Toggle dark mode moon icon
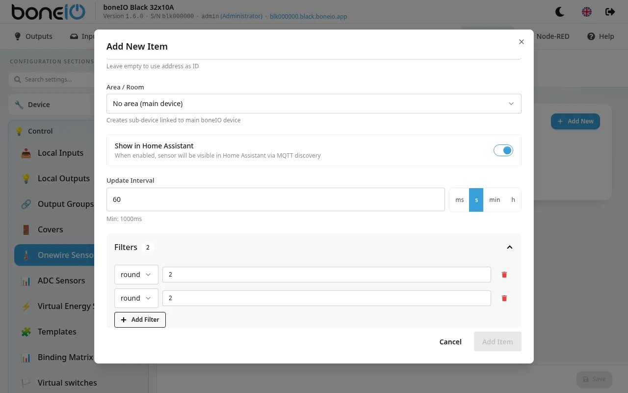628x393 pixels. click(560, 12)
